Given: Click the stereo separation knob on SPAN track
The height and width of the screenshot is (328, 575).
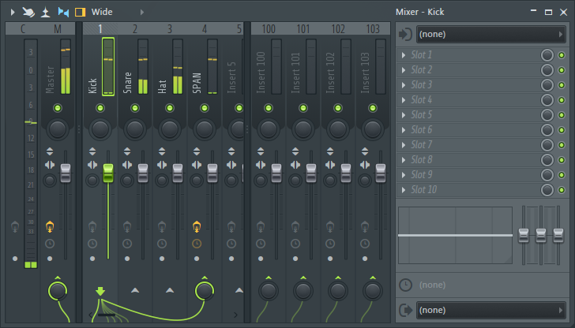Looking at the screenshot, I should (x=197, y=180).
